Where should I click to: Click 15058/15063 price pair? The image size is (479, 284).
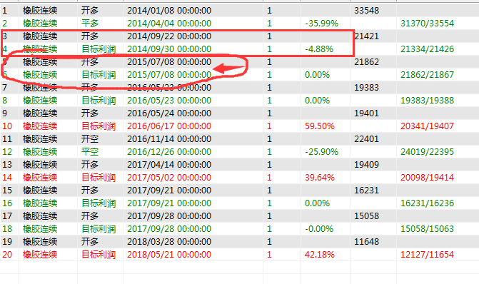[x=427, y=229]
